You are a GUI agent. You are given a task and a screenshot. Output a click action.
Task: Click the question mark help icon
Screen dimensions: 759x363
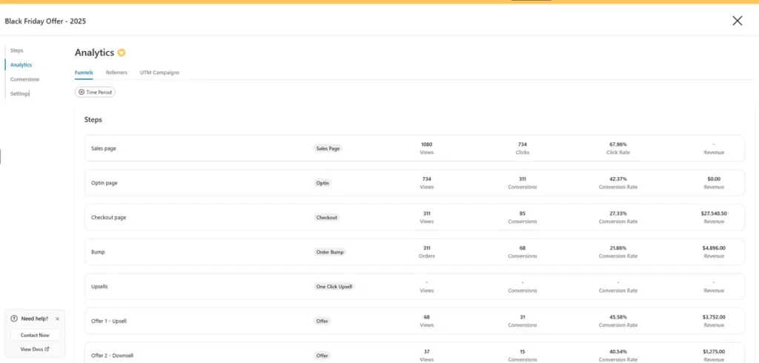pyautogui.click(x=14, y=319)
